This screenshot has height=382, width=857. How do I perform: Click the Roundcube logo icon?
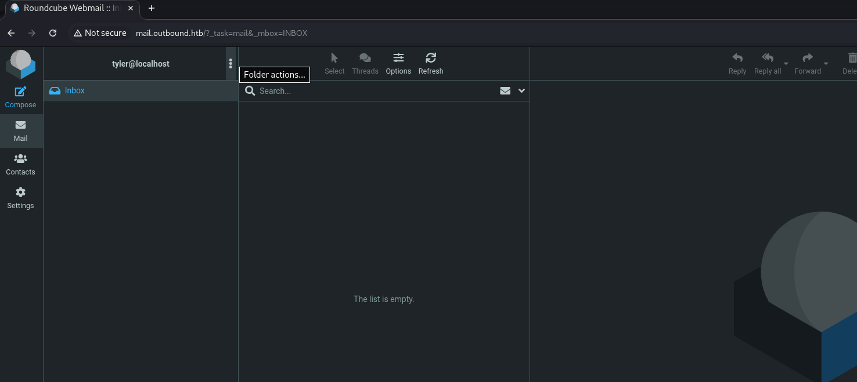point(20,64)
